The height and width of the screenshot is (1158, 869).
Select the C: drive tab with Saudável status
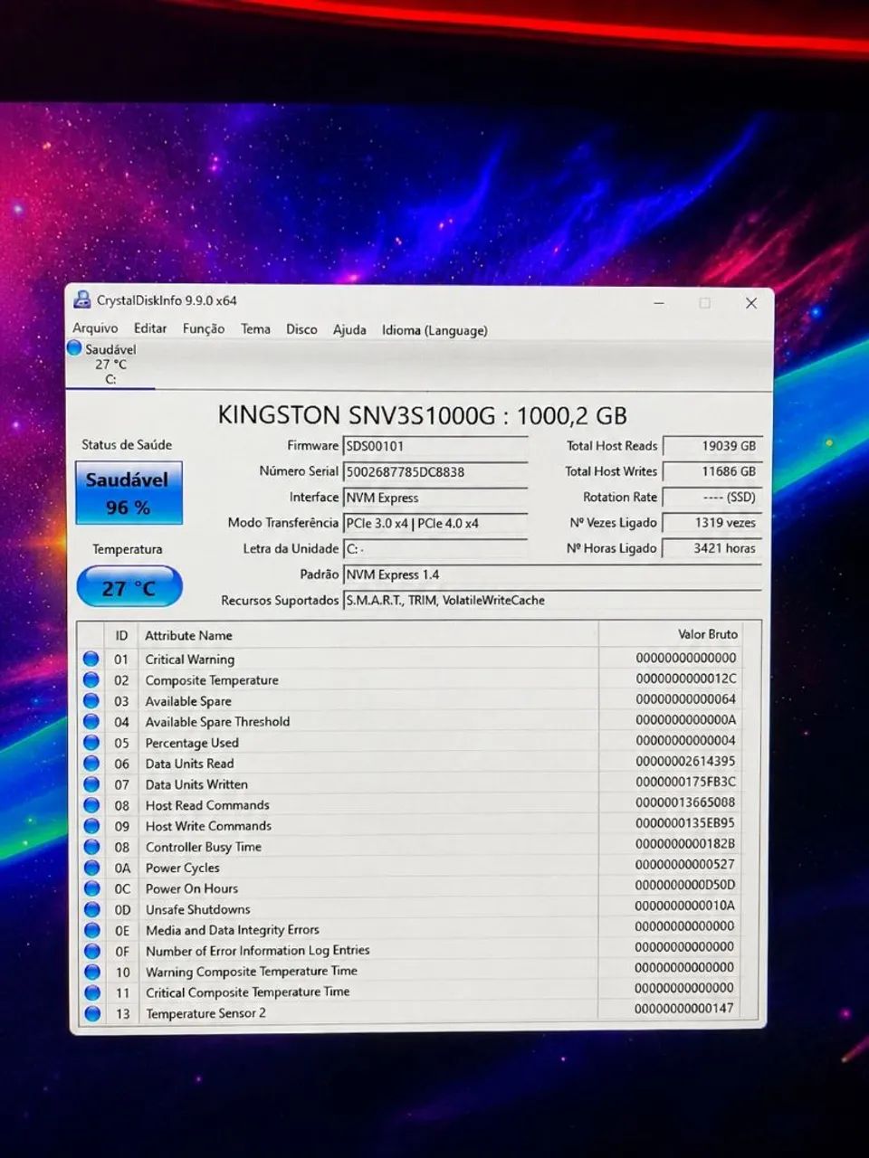point(110,364)
